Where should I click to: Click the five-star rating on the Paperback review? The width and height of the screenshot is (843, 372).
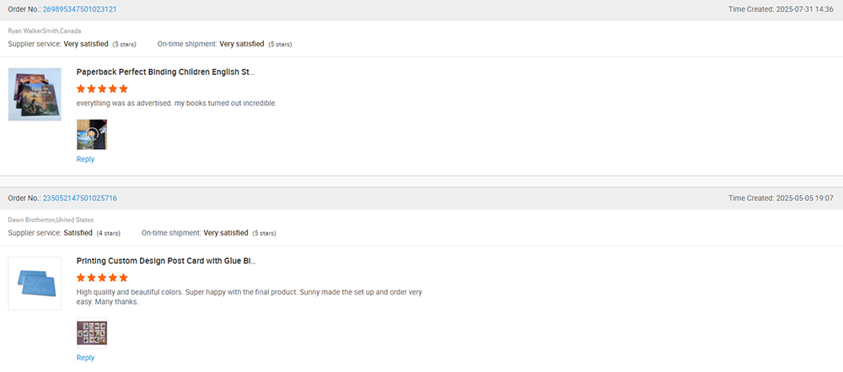tap(102, 88)
